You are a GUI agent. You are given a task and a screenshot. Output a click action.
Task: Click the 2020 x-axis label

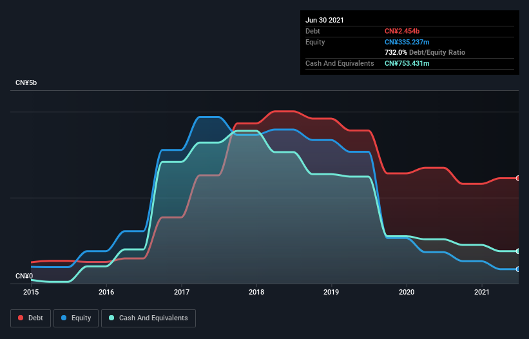(407, 292)
